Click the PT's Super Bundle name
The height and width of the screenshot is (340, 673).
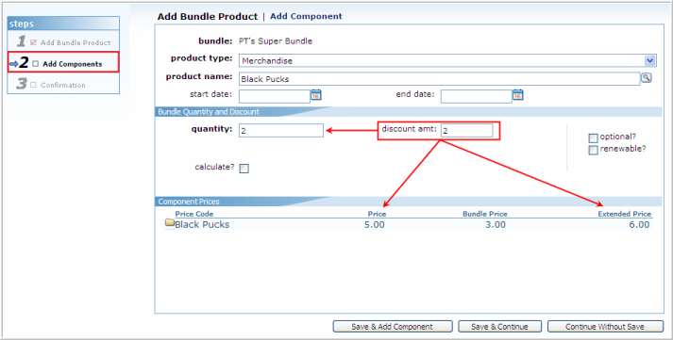pyautogui.click(x=276, y=41)
